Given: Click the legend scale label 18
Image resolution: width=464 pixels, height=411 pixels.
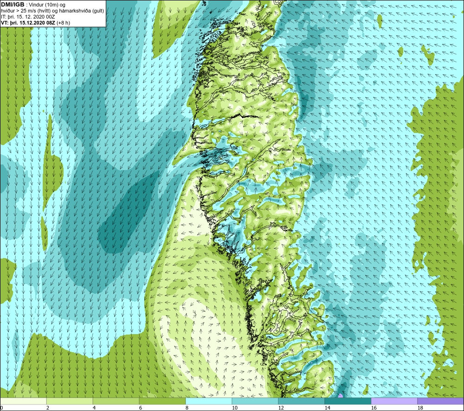Looking at the screenshot, I should (420, 408).
